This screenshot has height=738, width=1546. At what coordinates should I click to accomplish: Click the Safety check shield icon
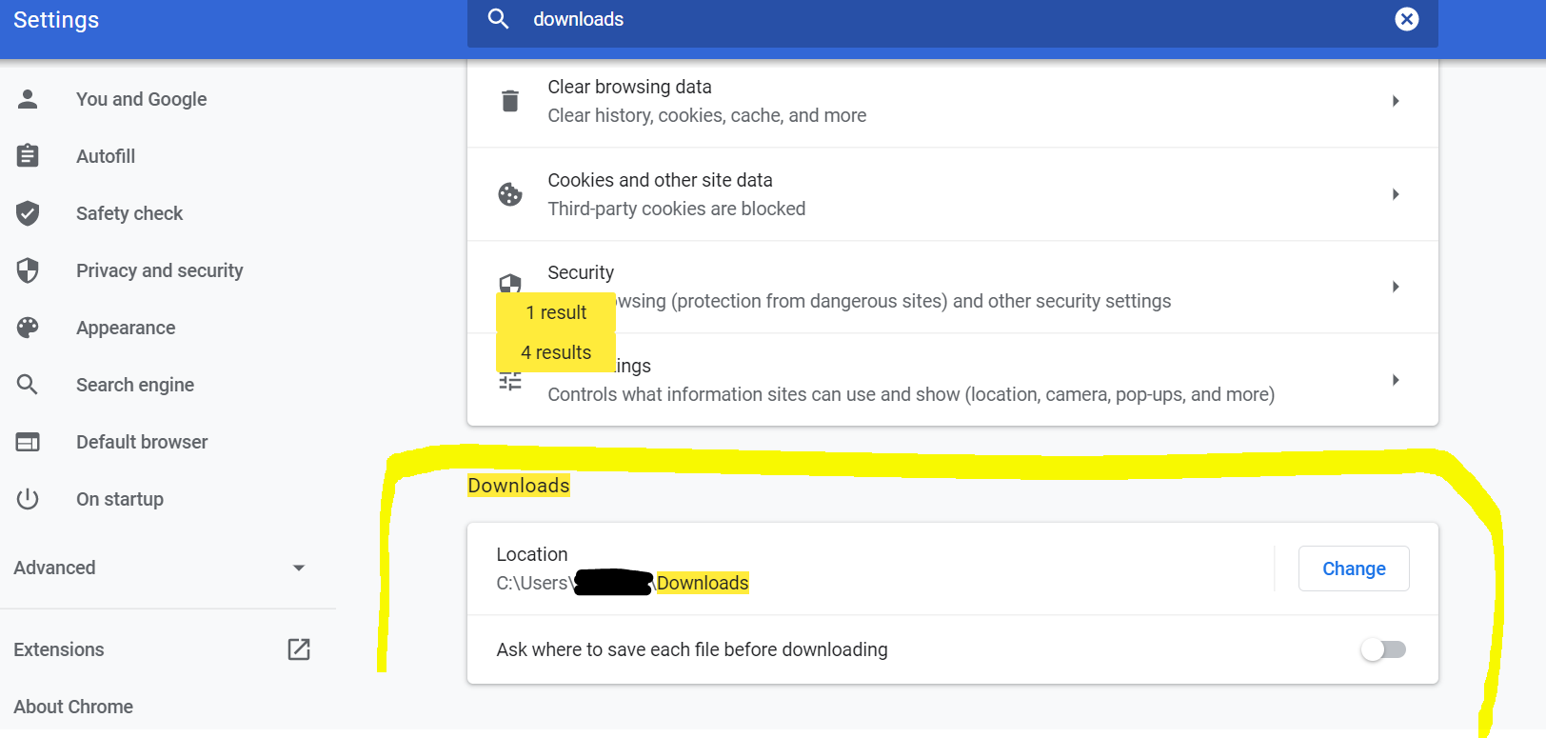click(x=28, y=213)
